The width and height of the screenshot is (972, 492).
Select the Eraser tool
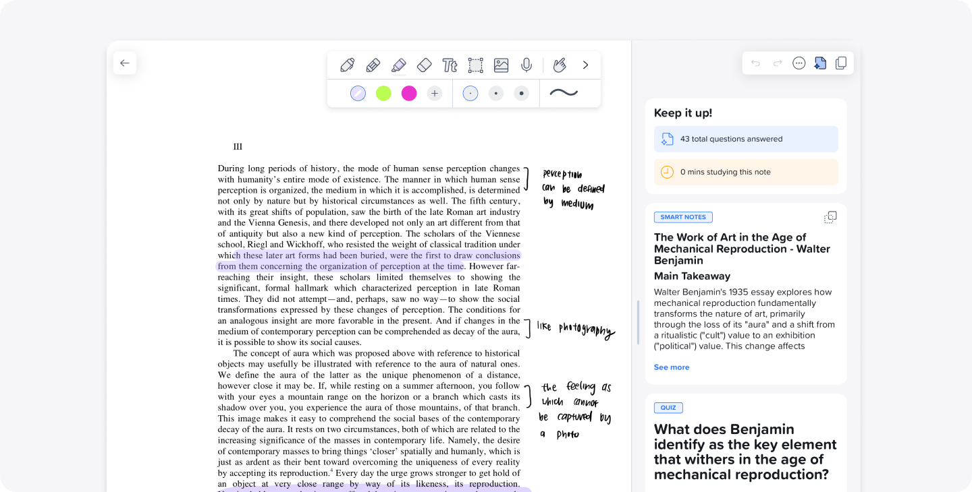425,65
